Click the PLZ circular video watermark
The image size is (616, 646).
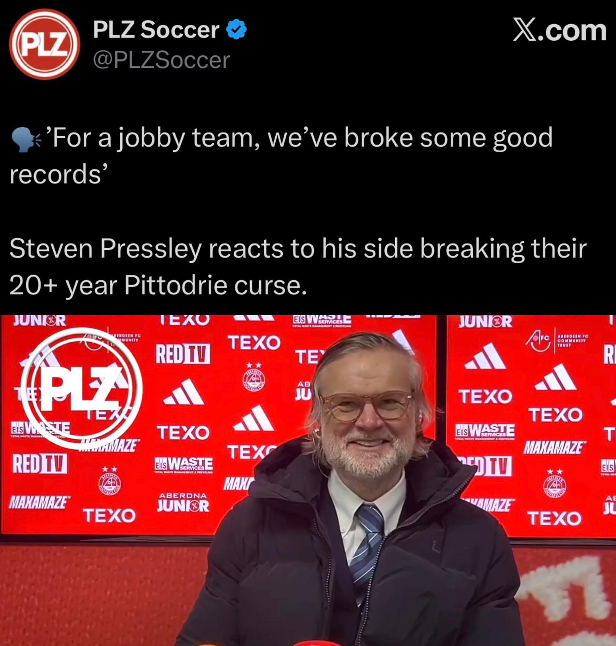tap(81, 388)
